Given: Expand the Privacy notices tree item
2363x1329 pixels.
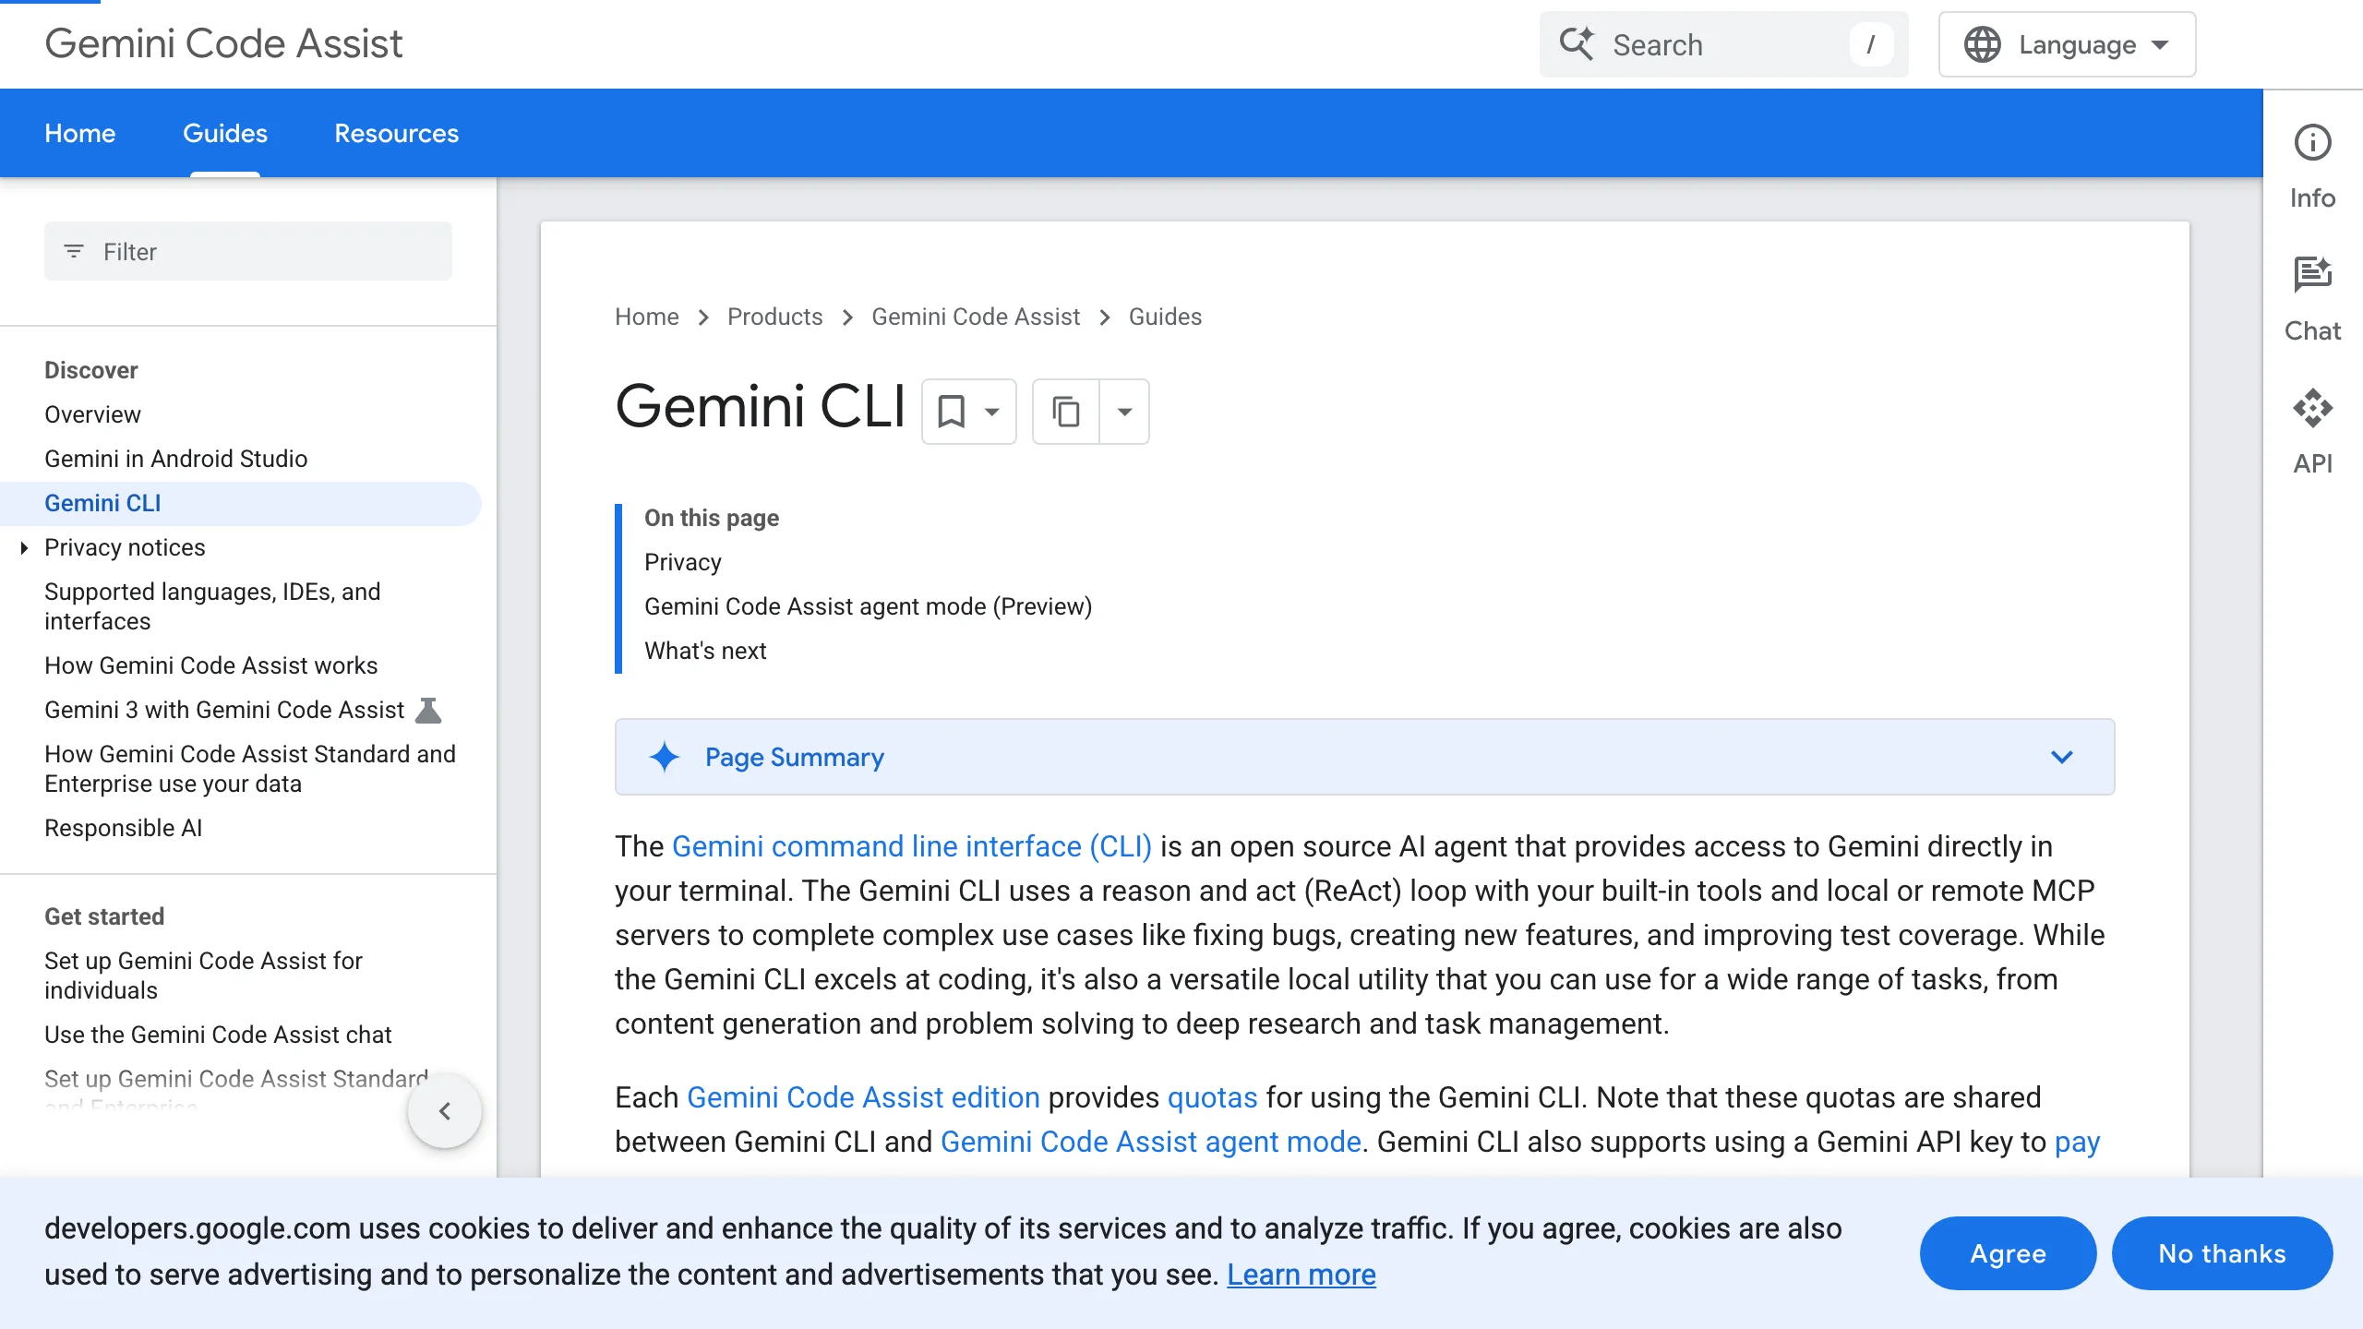Looking at the screenshot, I should tap(23, 547).
